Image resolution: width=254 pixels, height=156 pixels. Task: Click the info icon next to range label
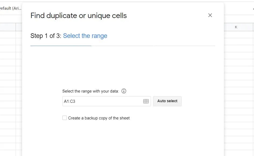click(x=124, y=91)
